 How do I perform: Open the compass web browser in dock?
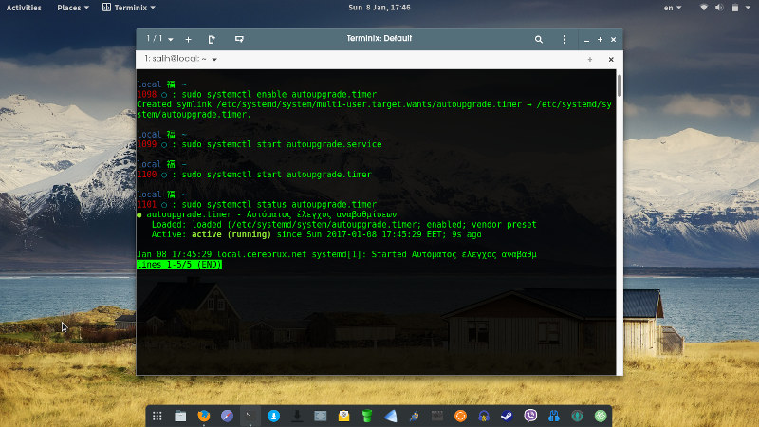click(227, 416)
